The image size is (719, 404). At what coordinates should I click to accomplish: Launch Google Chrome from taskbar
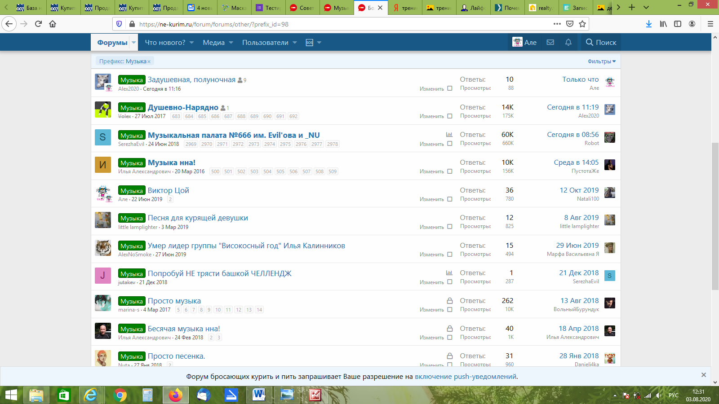coord(120,395)
